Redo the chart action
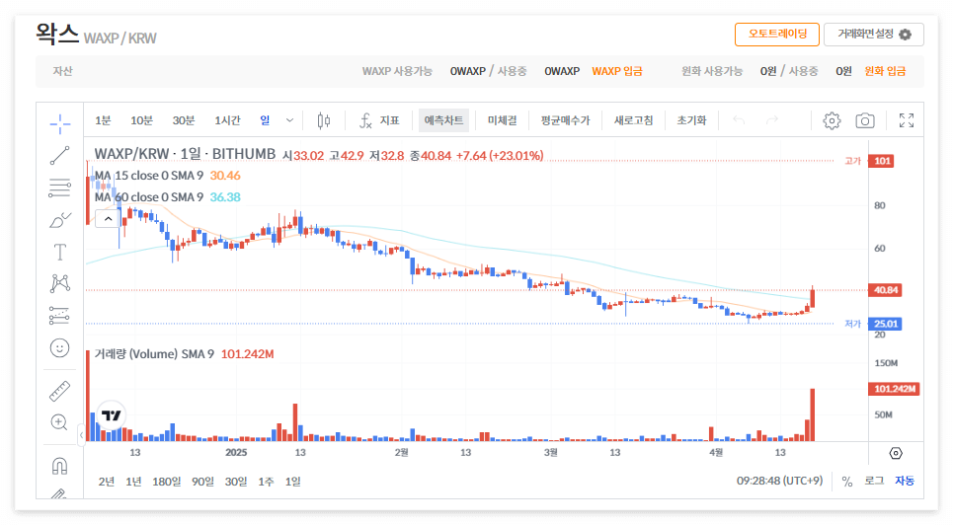 [772, 120]
